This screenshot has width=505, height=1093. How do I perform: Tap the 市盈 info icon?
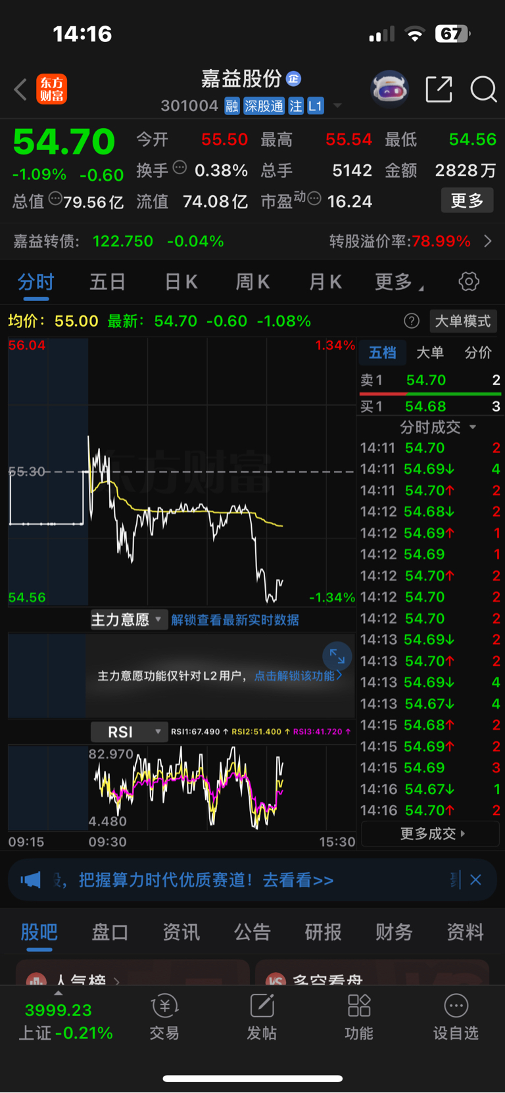314,198
